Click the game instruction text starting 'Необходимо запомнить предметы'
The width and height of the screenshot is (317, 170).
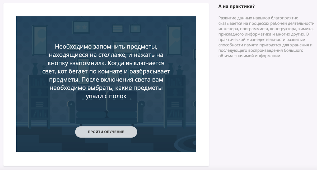pyautogui.click(x=106, y=71)
